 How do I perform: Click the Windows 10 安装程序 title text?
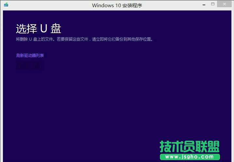coord(117,6)
